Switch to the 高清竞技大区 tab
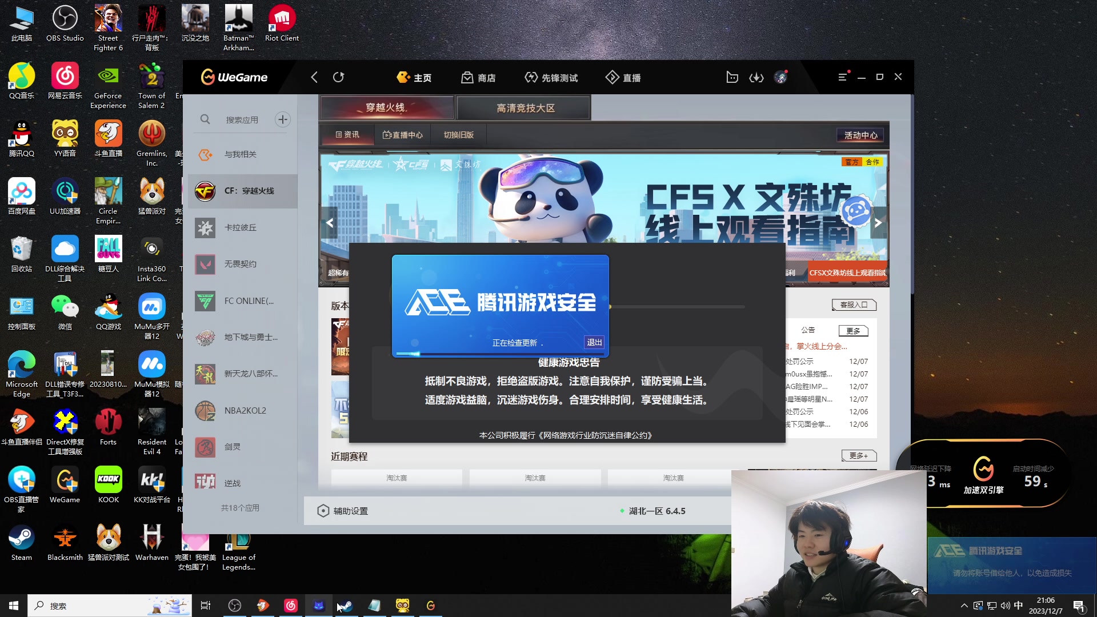Screen dimensions: 1097x617 [x=524, y=107]
